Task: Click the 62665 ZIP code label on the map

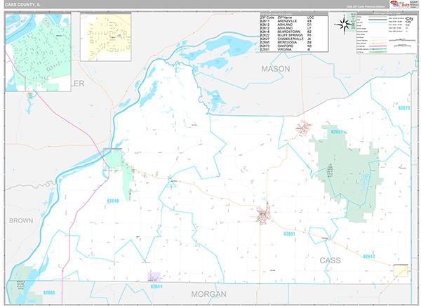Action: (x=49, y=293)
